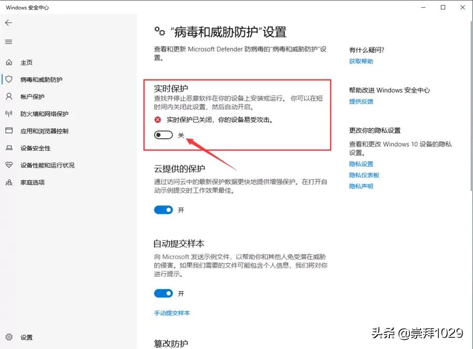Collapse the sidebar via hamburger menu
This screenshot has height=349, width=473.
coord(8,42)
